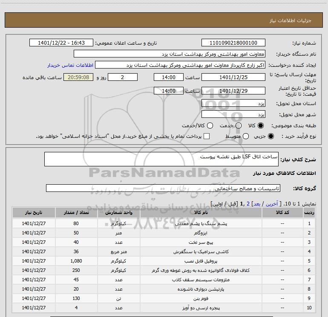Image resolution: width=328 pixels, height=317 pixels.
Task: Click the request creator field
Action: pyautogui.click(x=180, y=65)
